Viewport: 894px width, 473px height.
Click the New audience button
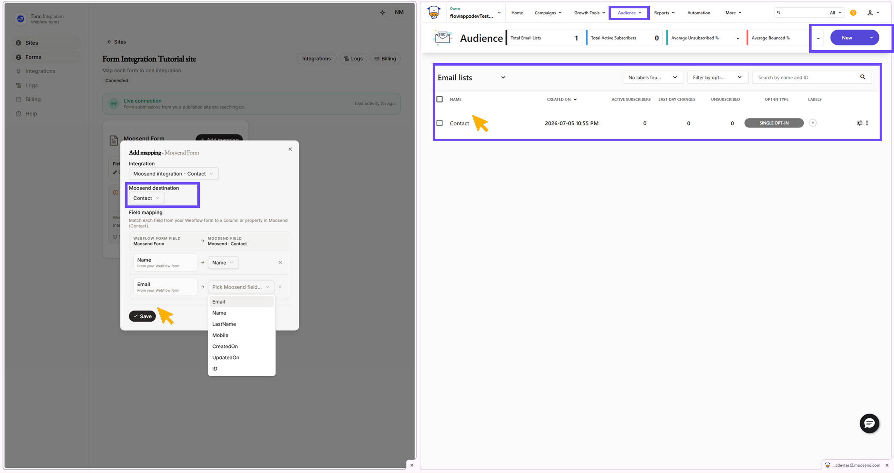coord(854,38)
